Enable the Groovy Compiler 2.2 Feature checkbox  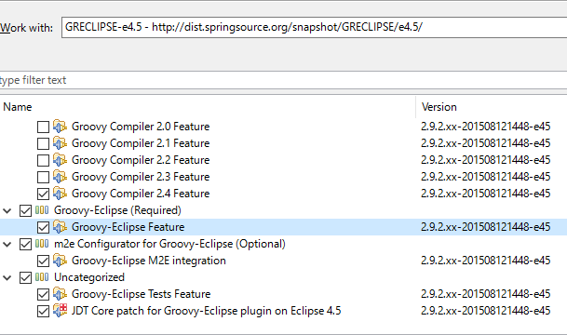click(x=43, y=160)
